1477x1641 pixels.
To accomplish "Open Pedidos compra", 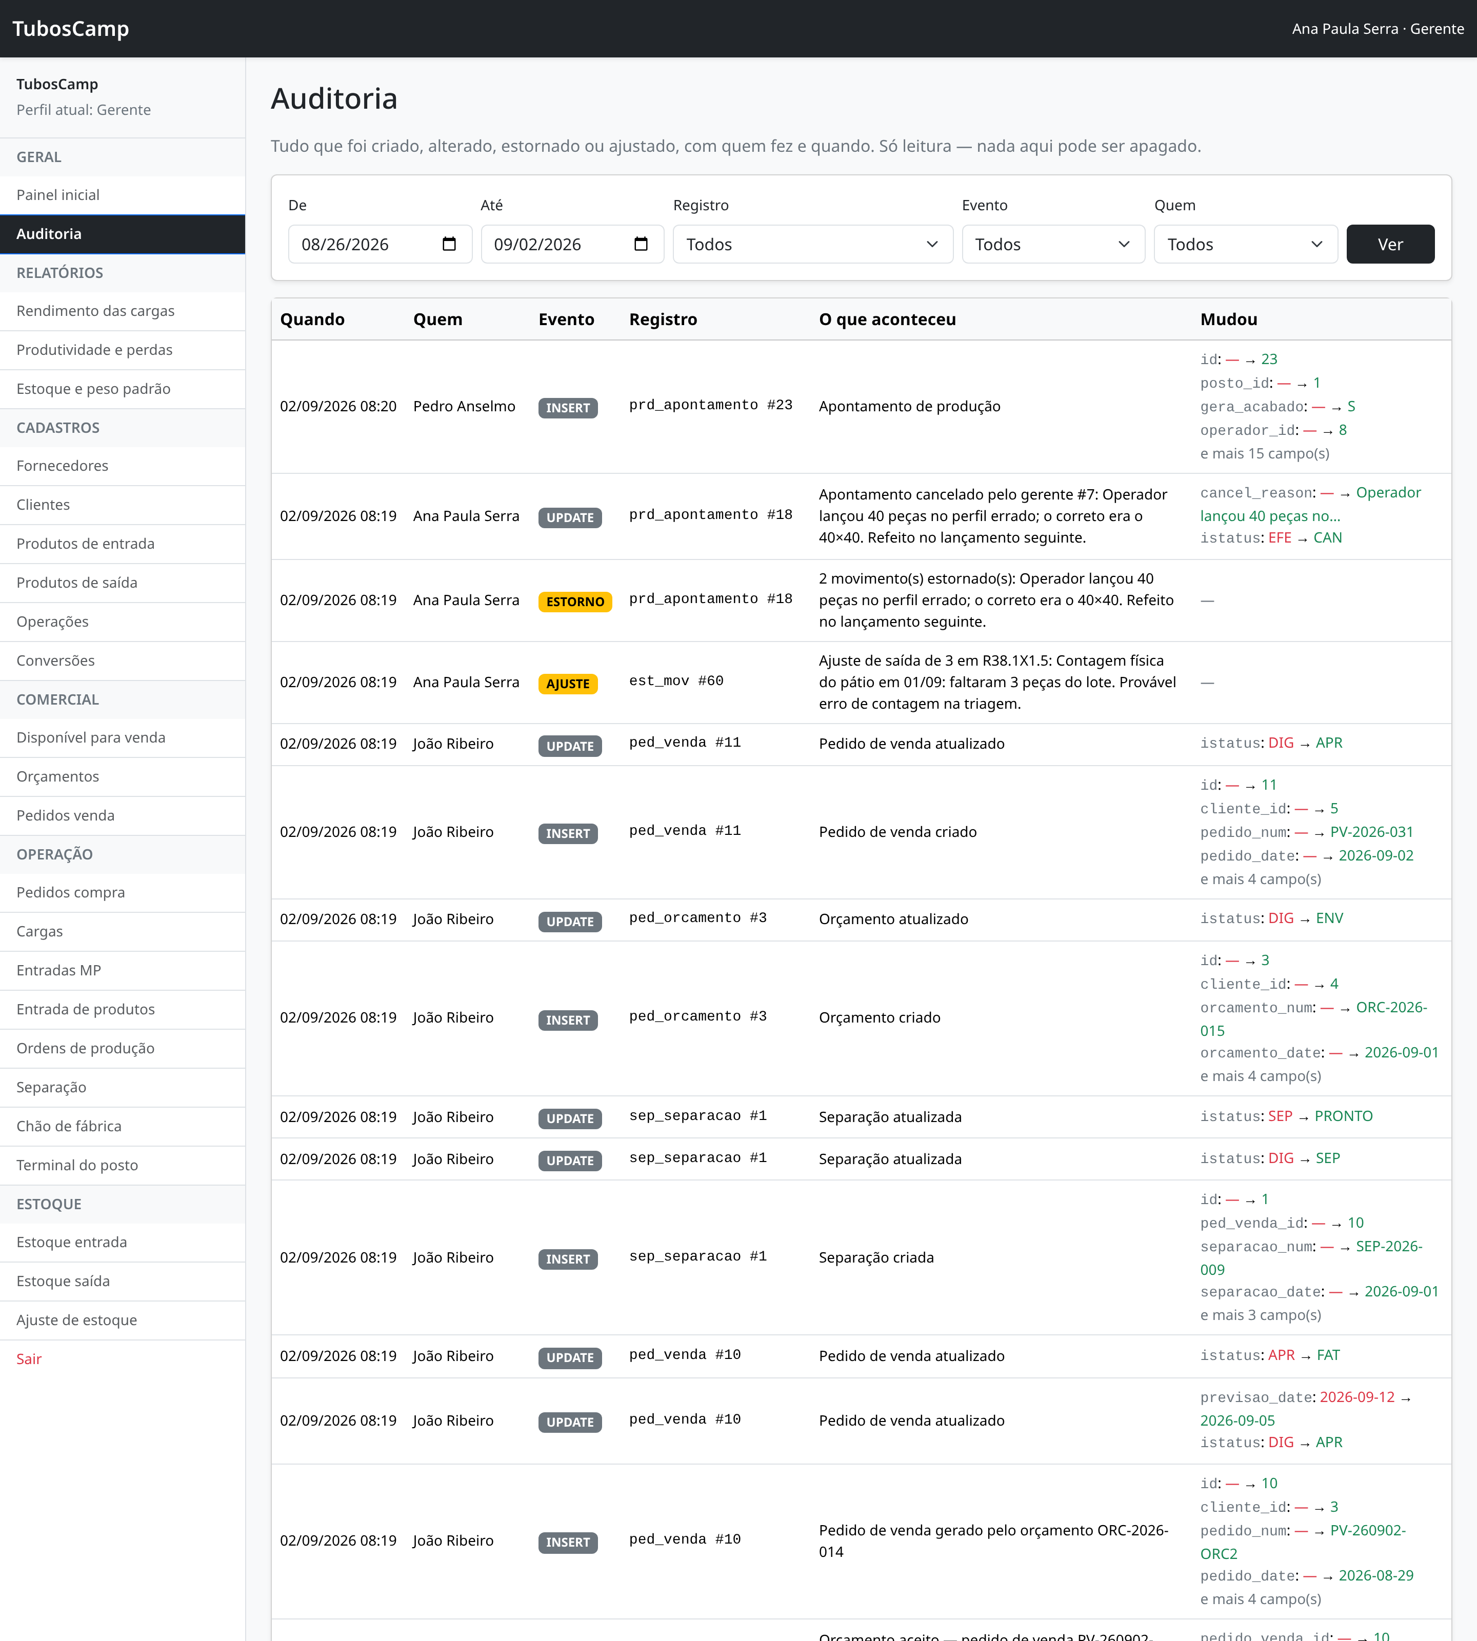I will coord(123,893).
